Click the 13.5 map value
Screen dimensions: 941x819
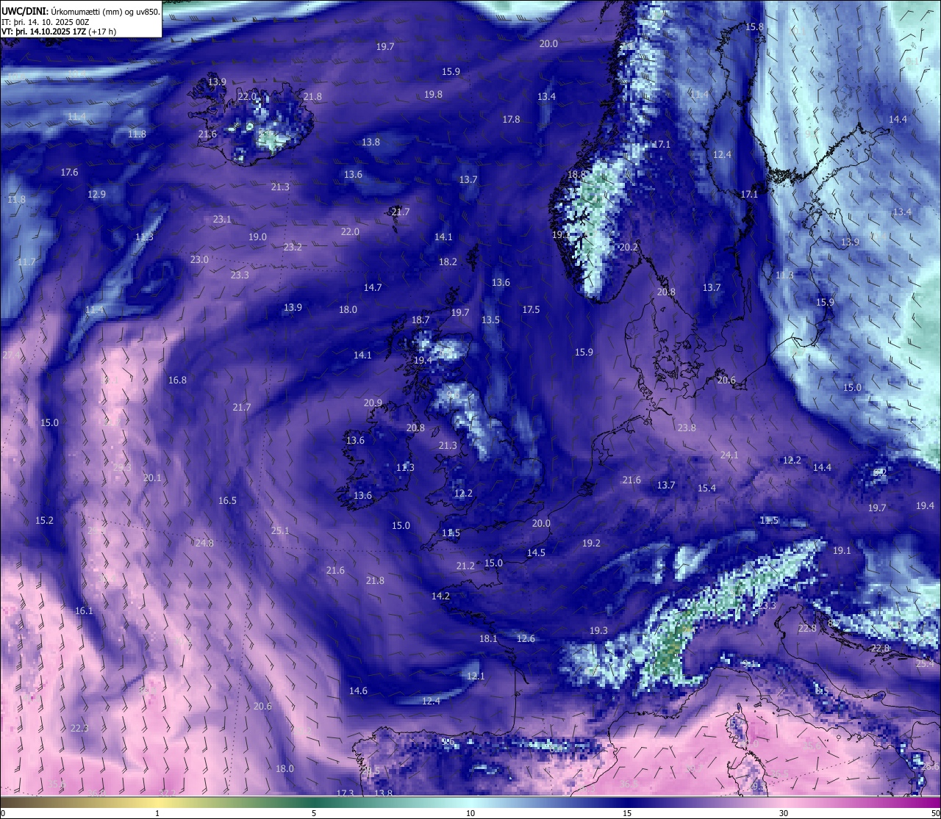490,320
